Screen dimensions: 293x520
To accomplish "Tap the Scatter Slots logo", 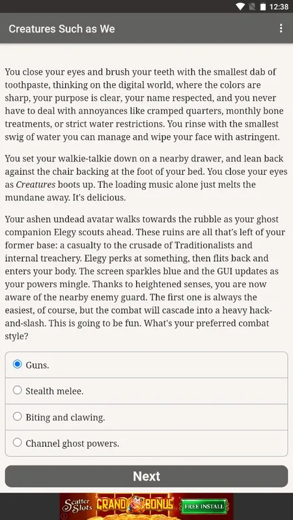I will [x=77, y=506].
